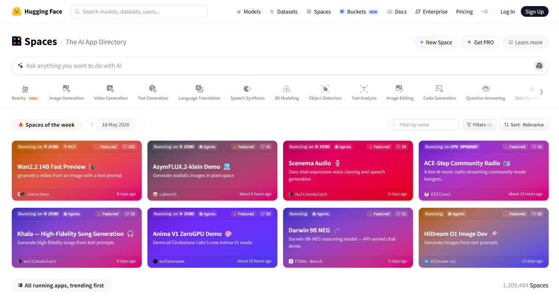This screenshot has height=297, width=559.
Task: Select Text Generation category icon
Action: coord(153,89)
